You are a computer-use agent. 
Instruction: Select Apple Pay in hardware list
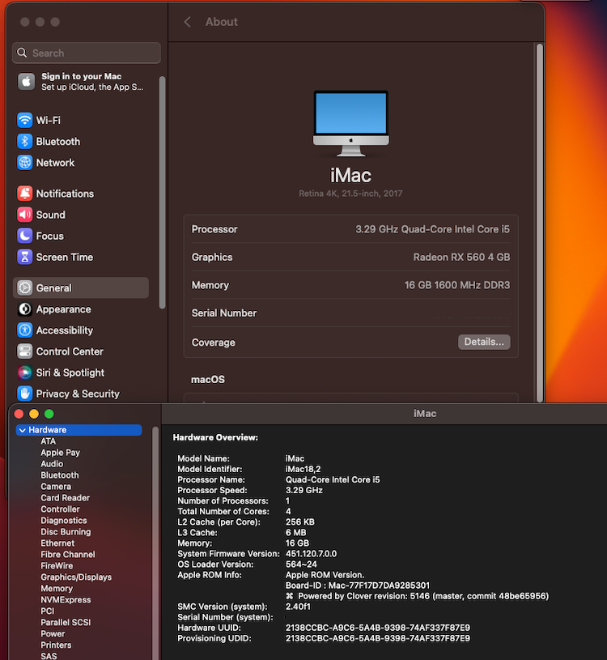click(60, 453)
